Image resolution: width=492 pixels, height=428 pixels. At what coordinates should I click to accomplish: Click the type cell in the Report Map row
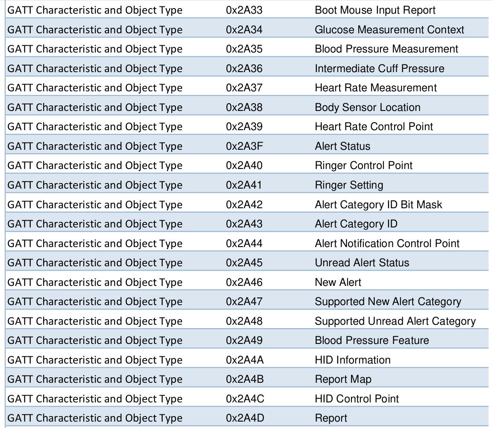click(x=95, y=379)
